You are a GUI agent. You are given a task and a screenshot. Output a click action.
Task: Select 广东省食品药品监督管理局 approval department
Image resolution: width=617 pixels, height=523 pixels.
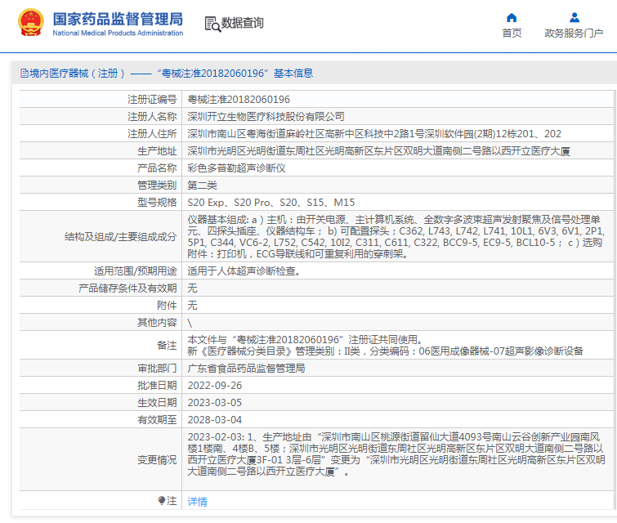246,369
